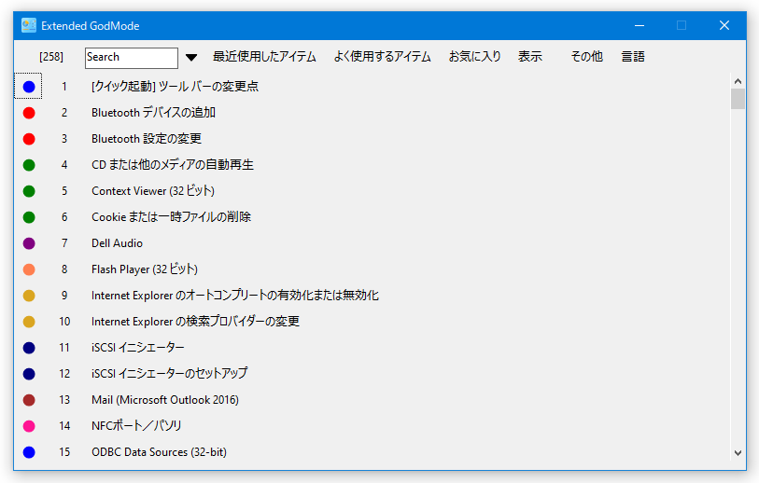Image resolution: width=759 pixels, height=483 pixels.
Task: Click the purple dot beside Dell Audio
Action: click(29, 243)
